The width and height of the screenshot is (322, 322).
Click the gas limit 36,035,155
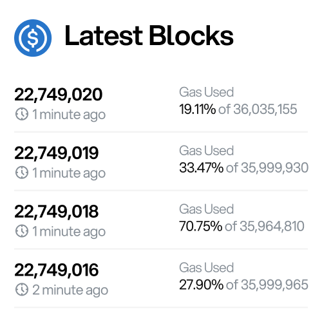[265, 109]
